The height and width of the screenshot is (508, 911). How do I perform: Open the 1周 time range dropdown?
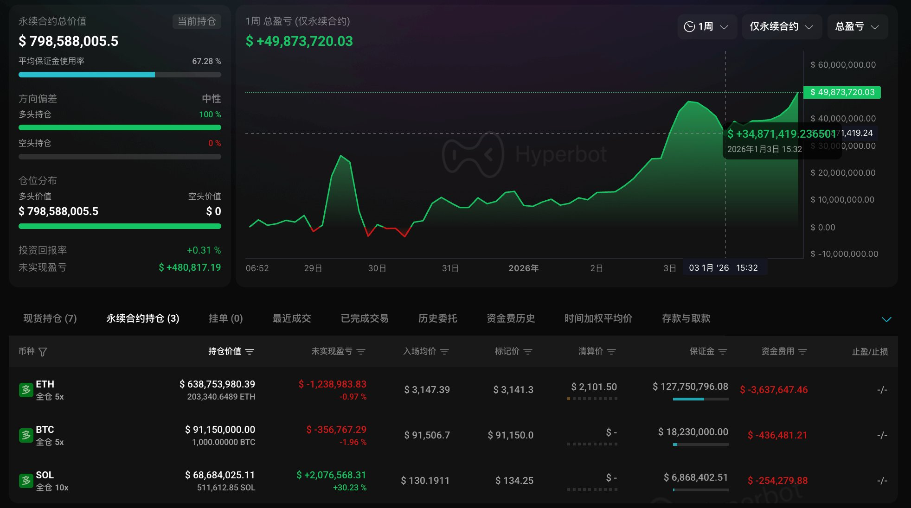(707, 27)
